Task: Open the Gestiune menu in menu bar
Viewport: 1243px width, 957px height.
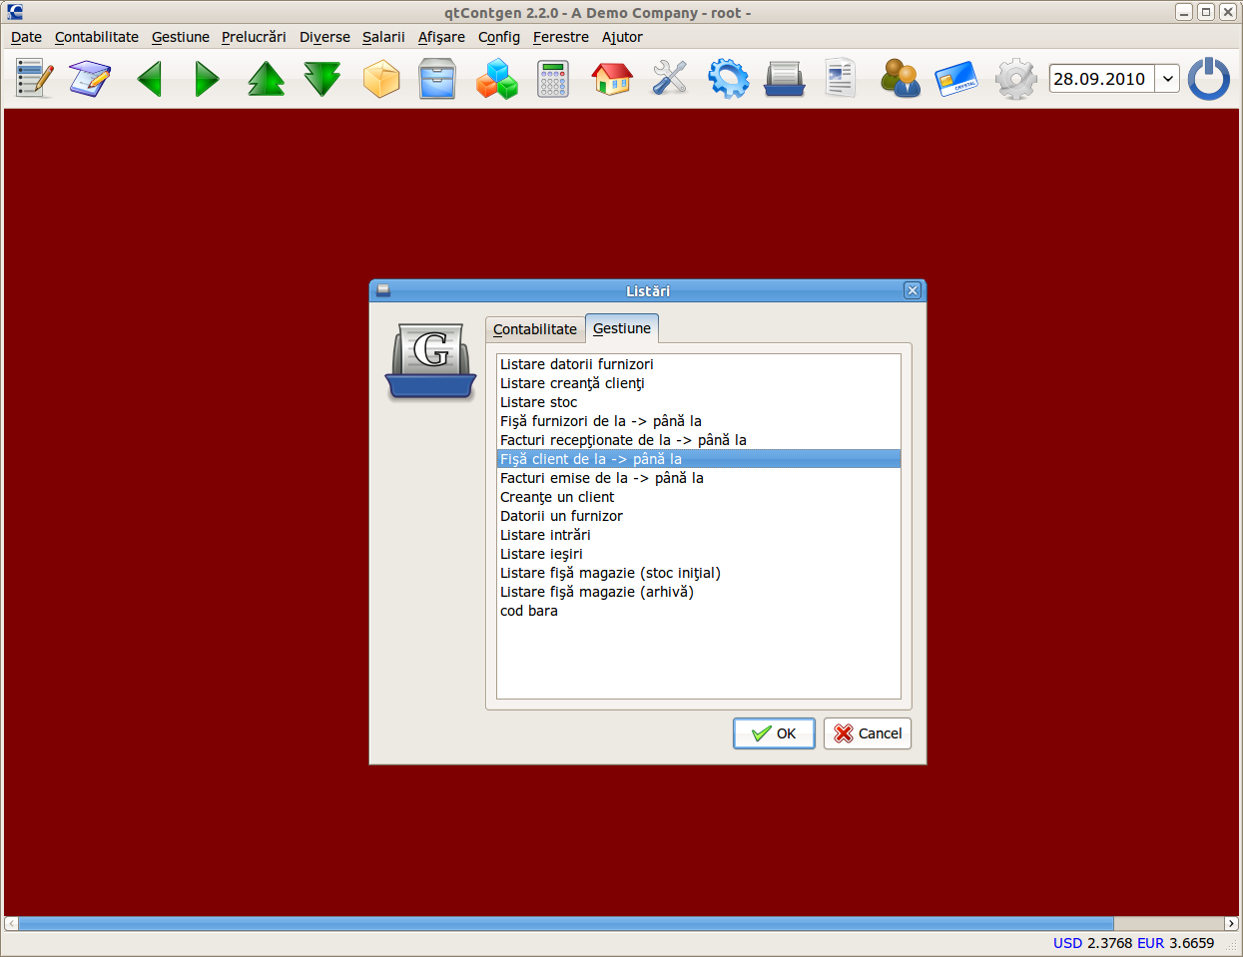Action: [181, 37]
